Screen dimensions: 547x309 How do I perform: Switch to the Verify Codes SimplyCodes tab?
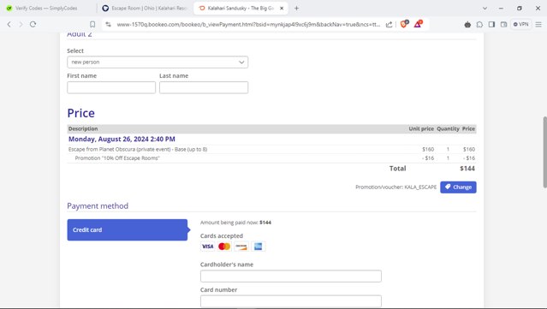[46, 8]
